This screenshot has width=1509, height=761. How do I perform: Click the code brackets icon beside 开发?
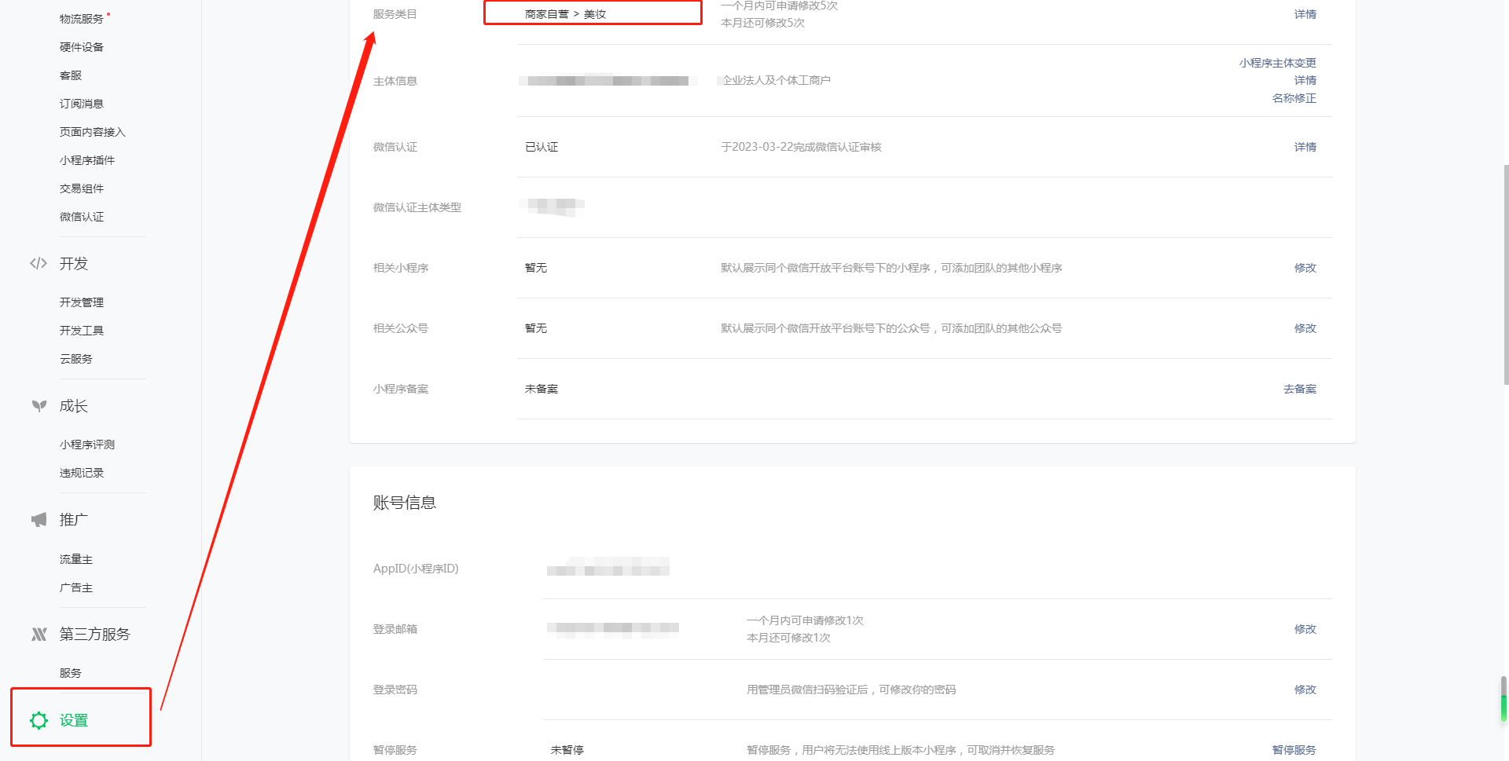coord(39,263)
